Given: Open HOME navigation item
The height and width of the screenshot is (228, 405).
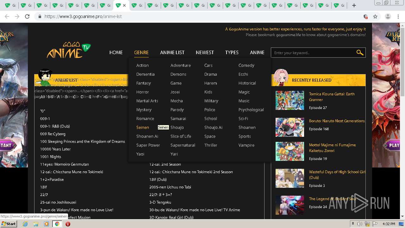Looking at the screenshot, I should 116,53.
